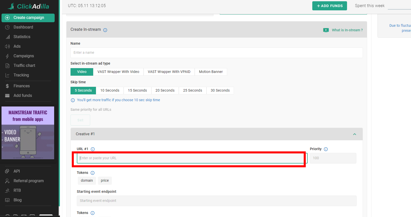The image size is (411, 217).
Task: Open Statistics from the sidebar
Action: [x=22, y=37]
